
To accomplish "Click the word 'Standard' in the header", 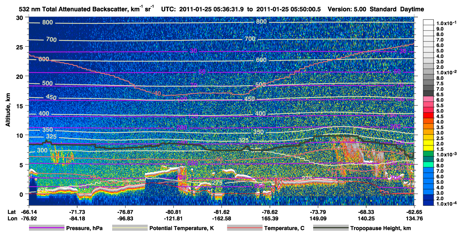I will click(x=383, y=10).
